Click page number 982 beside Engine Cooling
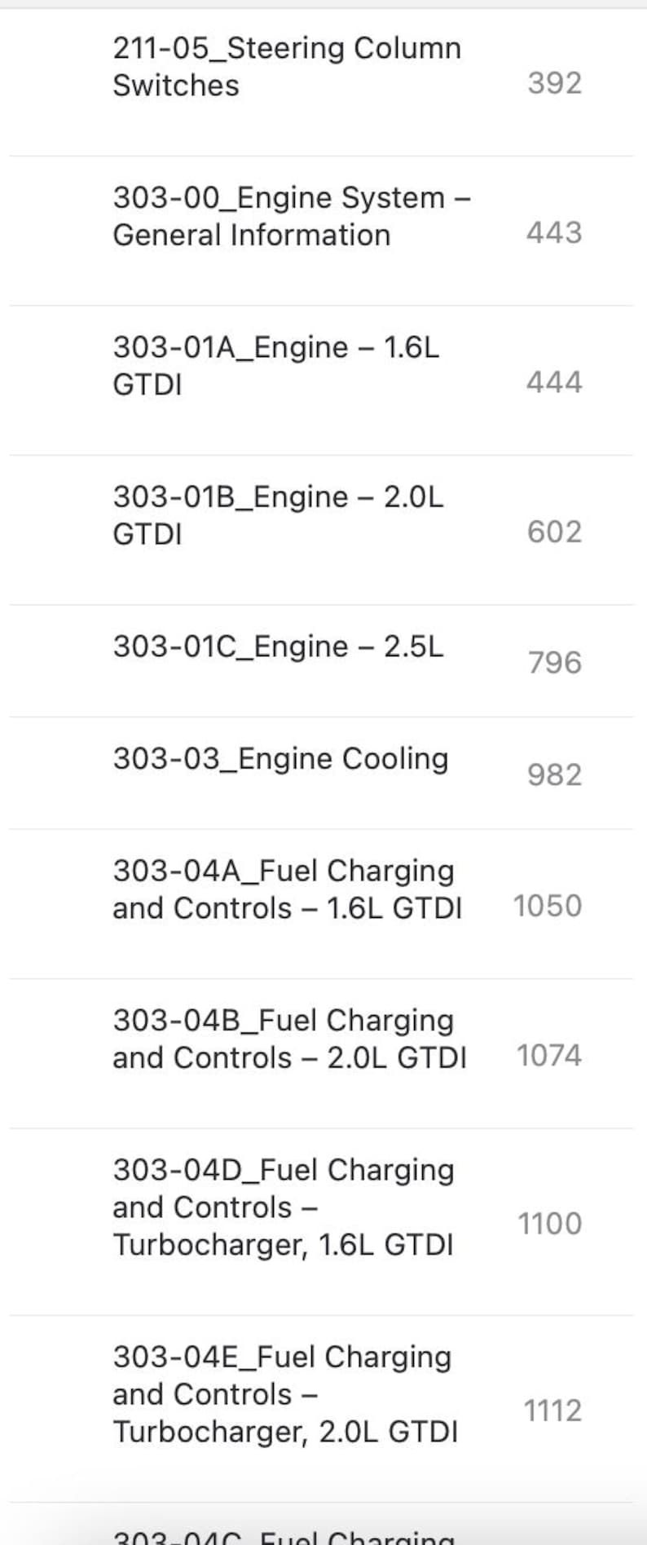 pos(556,774)
